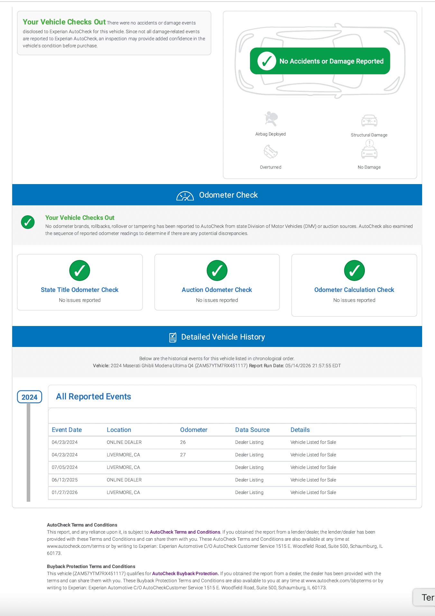Click the Event Date column header

point(67,430)
